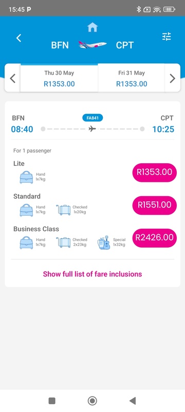Tap the Business Class checked baggage icon
The height and width of the screenshot is (412, 185).
pos(63,243)
